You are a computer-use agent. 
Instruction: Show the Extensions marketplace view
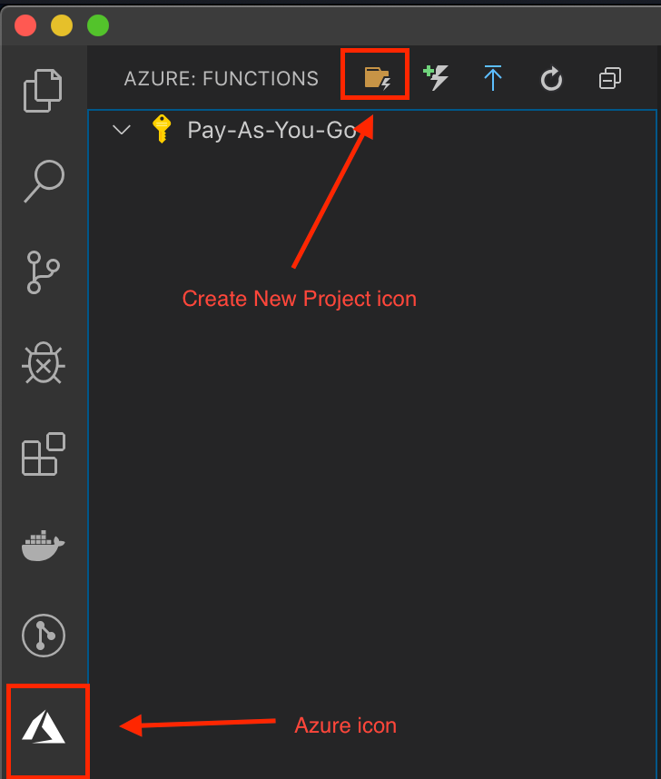point(44,454)
